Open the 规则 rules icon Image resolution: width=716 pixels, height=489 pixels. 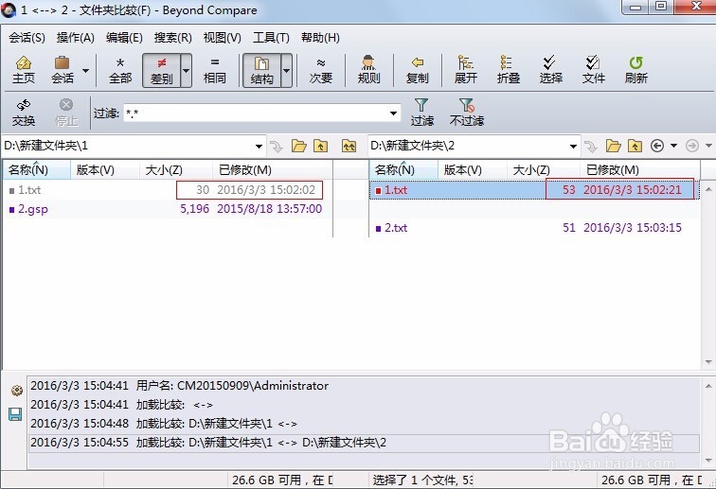(368, 70)
